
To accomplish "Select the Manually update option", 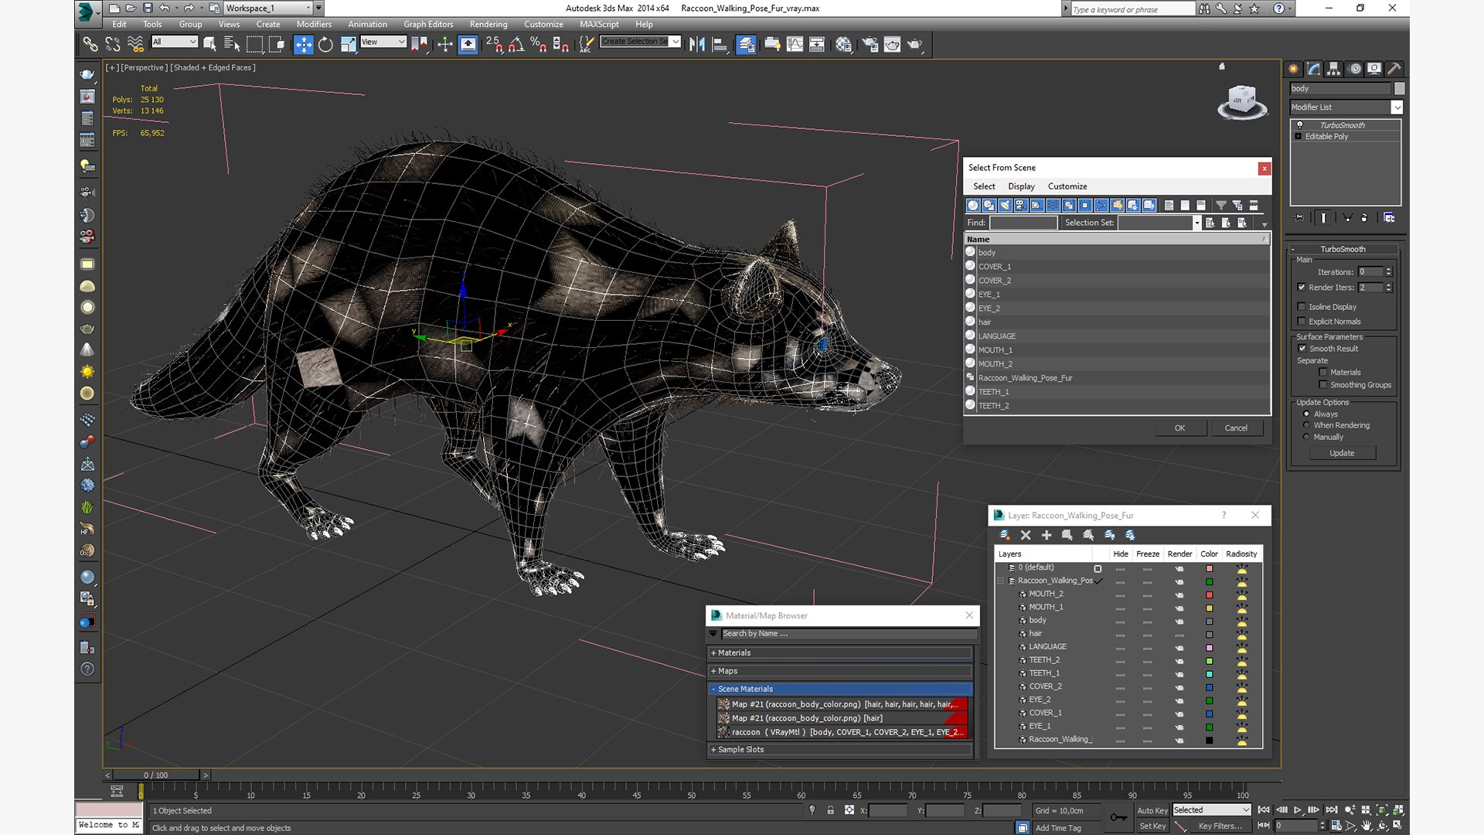I will coord(1306,437).
